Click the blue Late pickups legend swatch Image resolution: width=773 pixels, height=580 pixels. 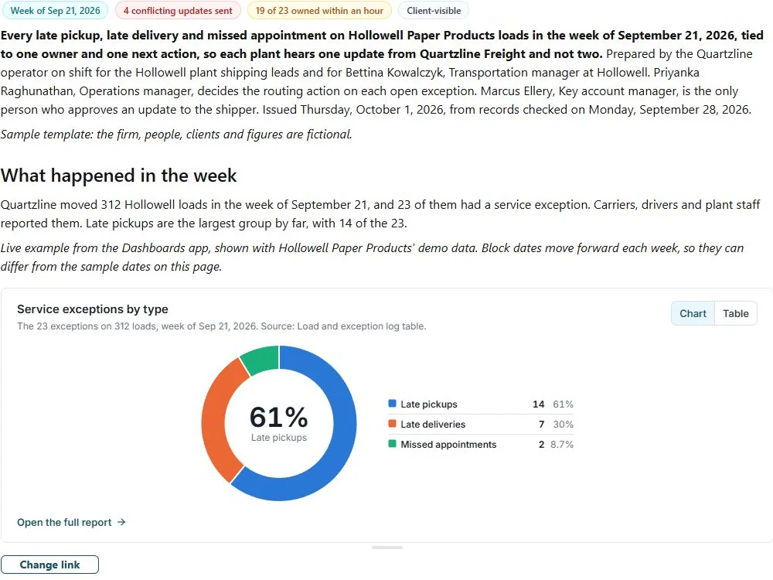(x=393, y=404)
